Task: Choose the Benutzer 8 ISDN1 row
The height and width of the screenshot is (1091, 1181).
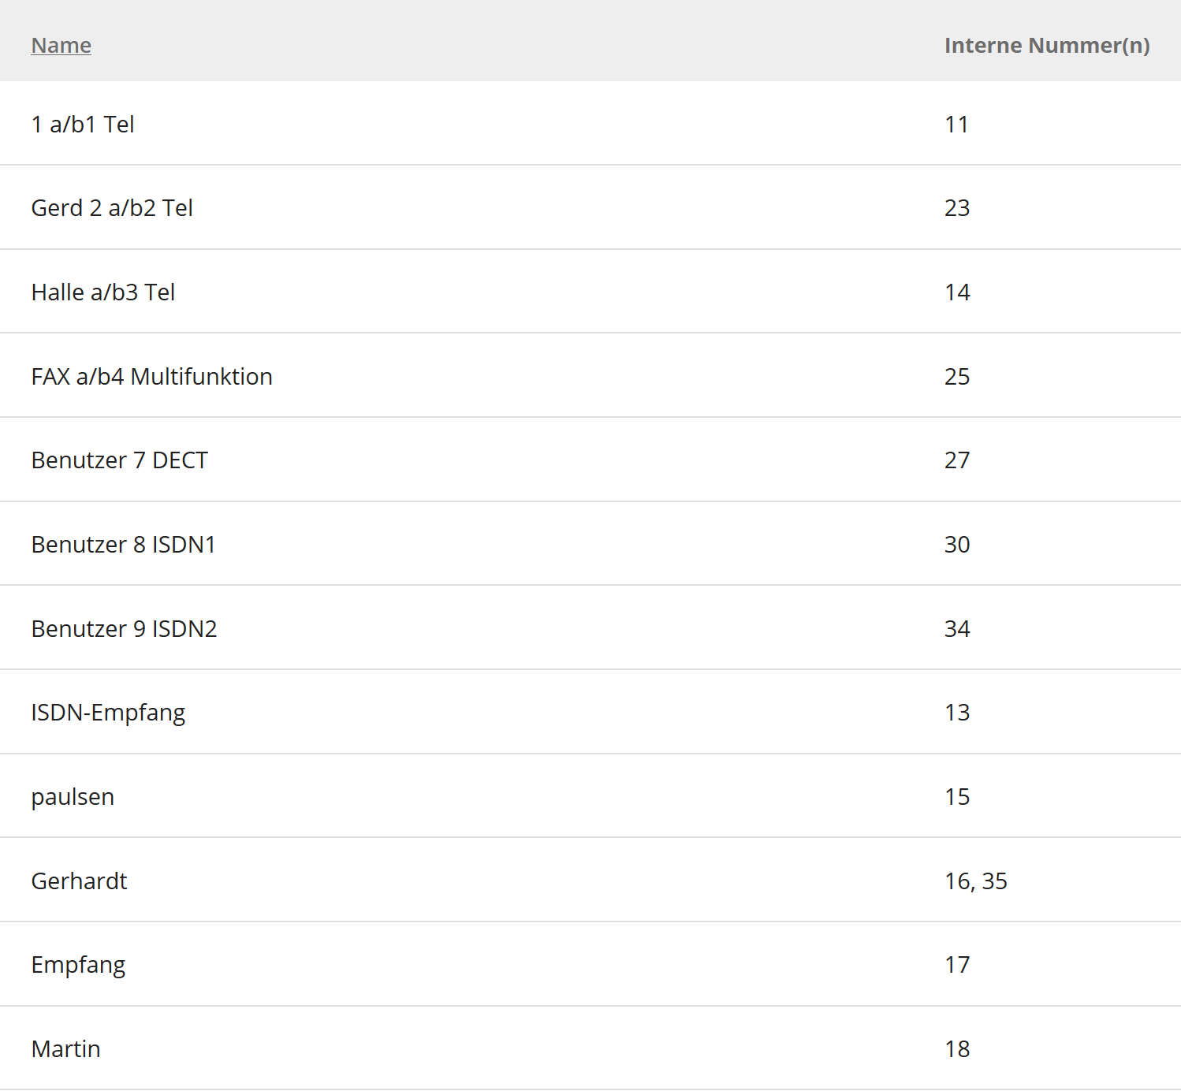Action: (x=124, y=545)
